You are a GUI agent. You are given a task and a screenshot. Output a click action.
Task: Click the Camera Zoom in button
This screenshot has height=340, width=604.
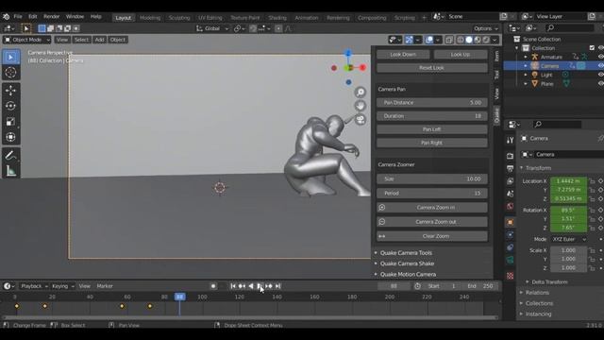(432, 208)
